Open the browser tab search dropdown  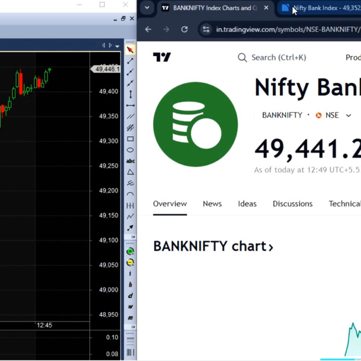pyautogui.click(x=147, y=8)
